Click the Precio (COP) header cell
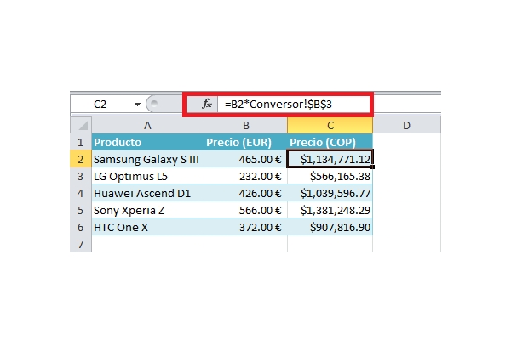Image resolution: width=511 pixels, height=340 pixels. pos(330,142)
